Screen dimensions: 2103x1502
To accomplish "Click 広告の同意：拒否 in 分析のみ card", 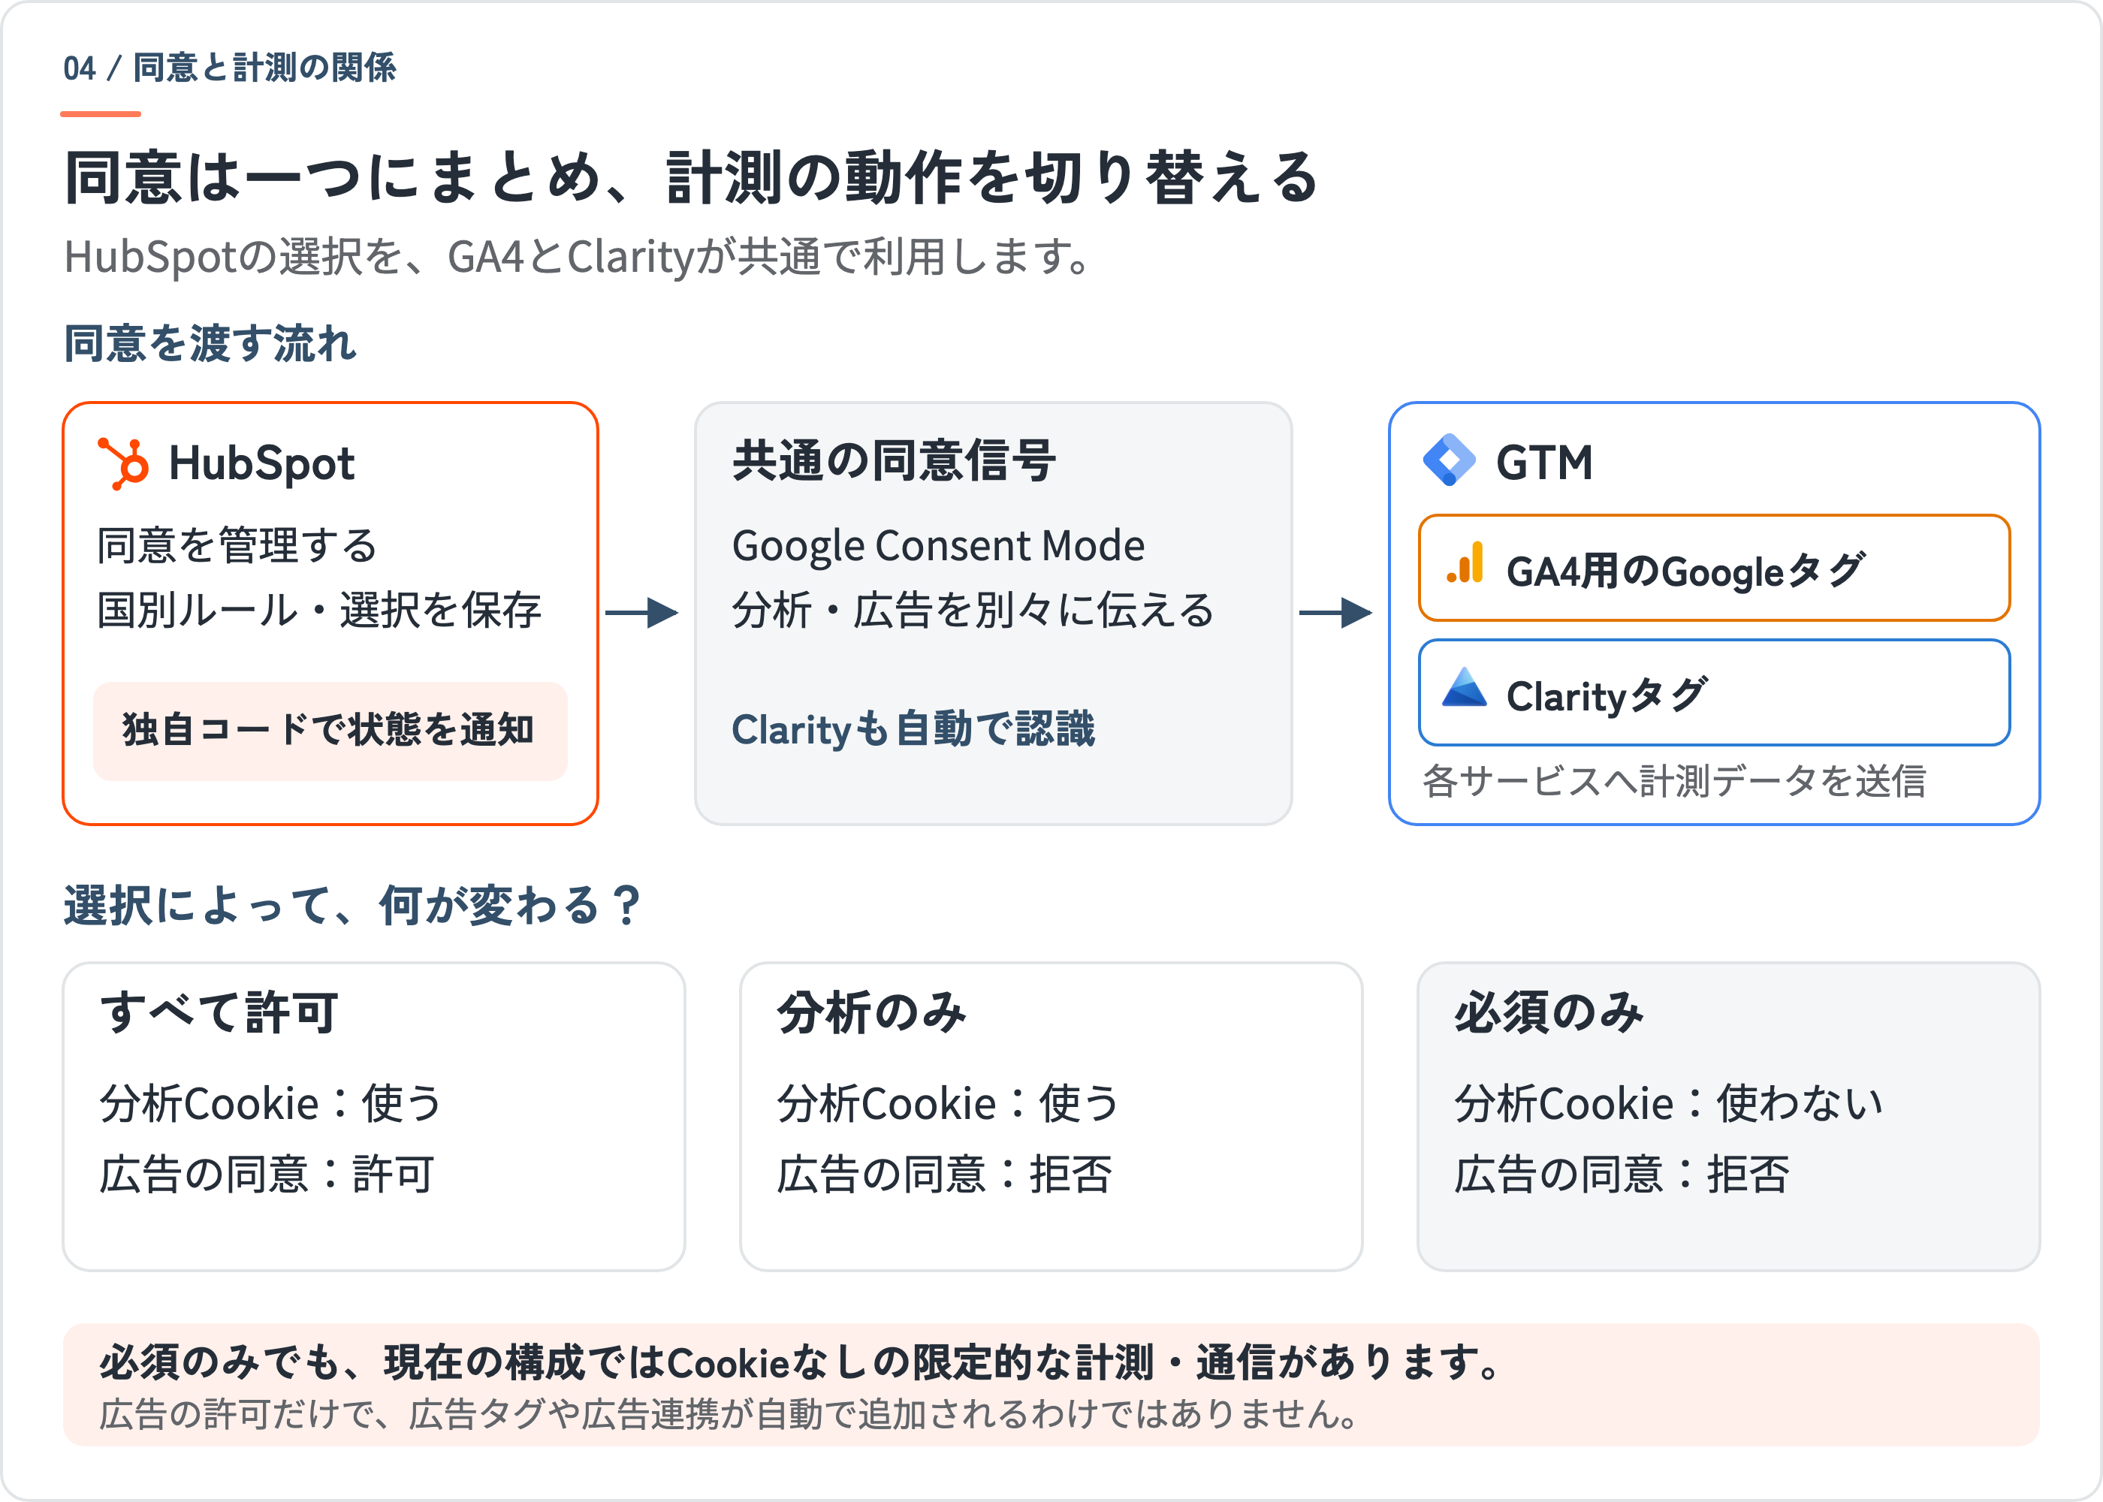I will (x=944, y=1175).
